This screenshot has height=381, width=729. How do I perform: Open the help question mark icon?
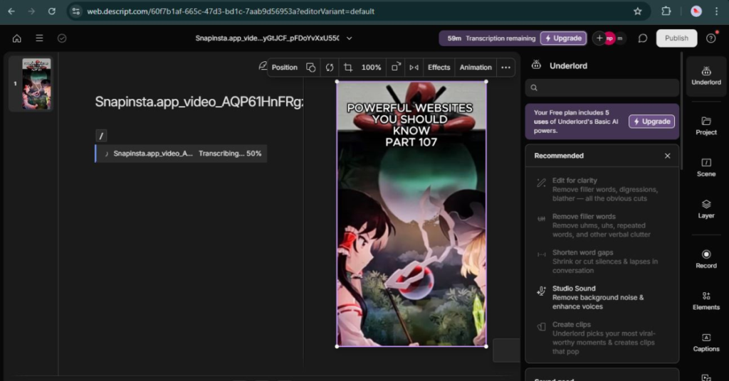[x=711, y=38]
